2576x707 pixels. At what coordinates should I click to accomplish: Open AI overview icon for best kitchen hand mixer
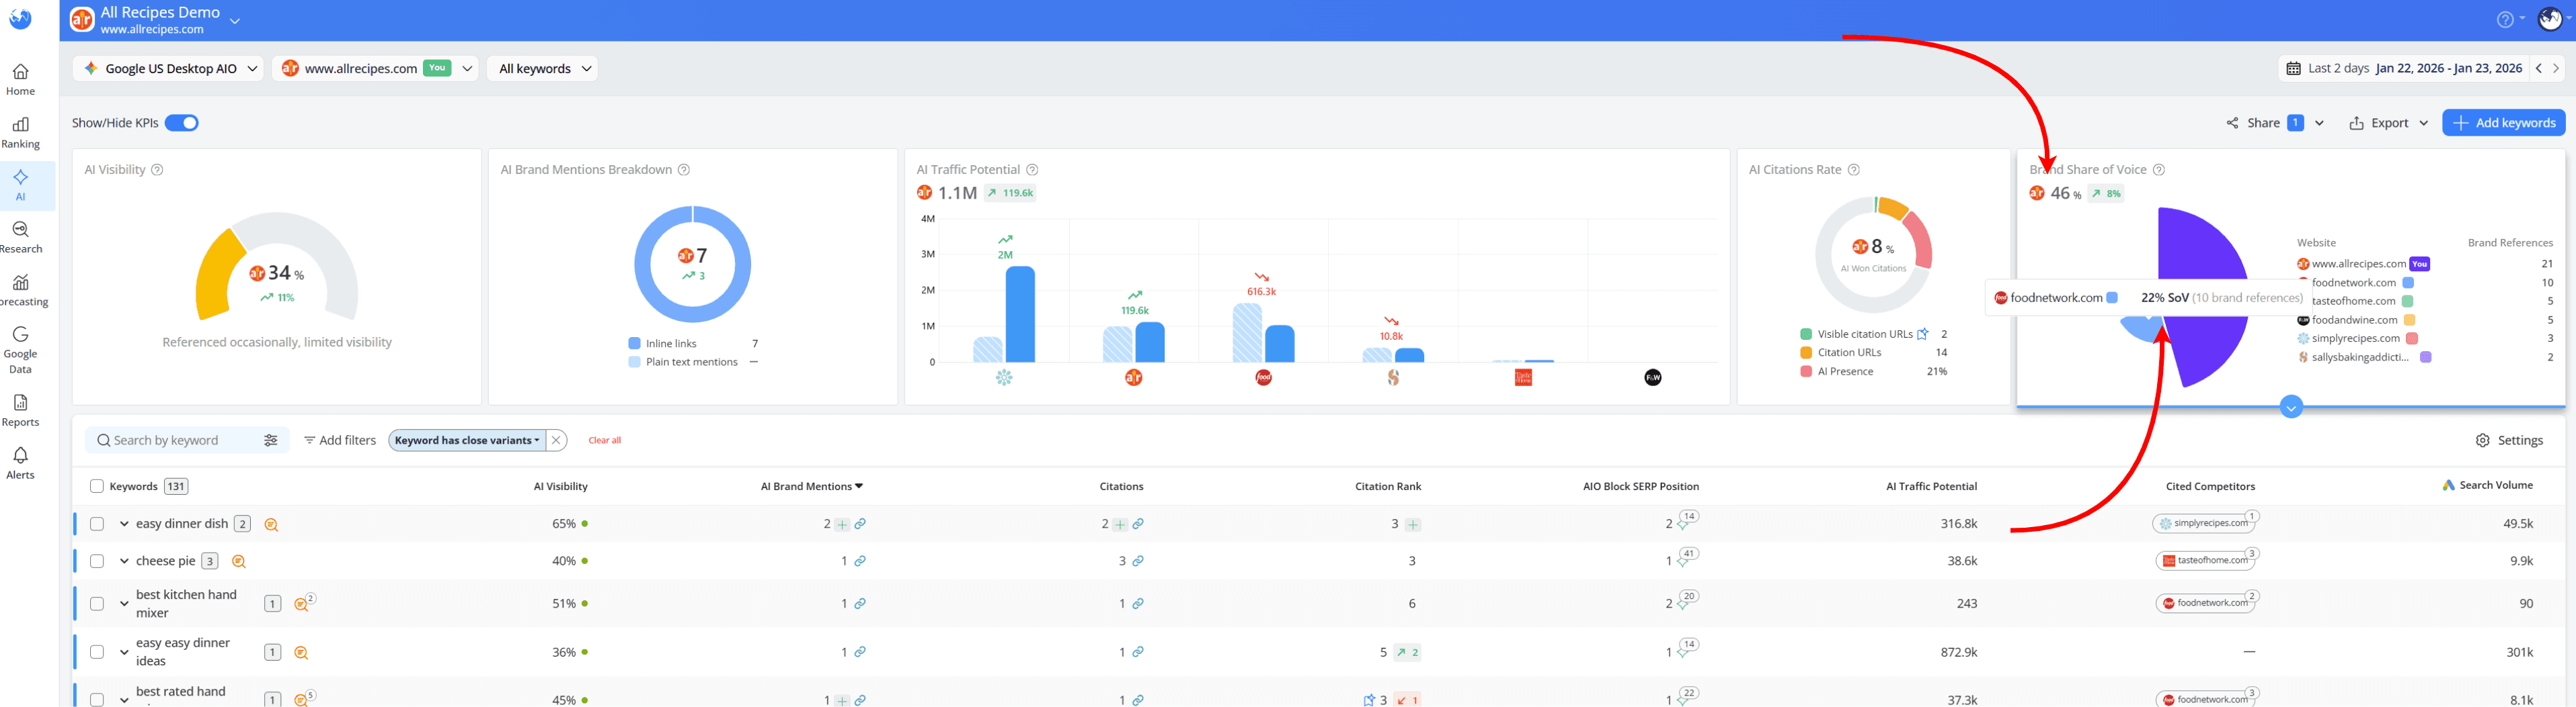pos(302,603)
